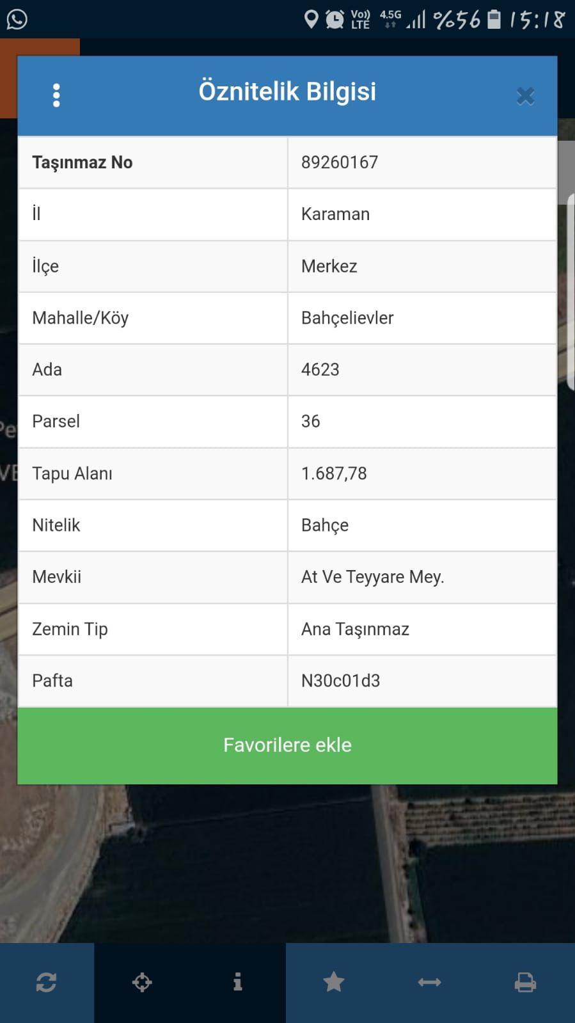
Task: Select the Pafta value N30c01d3
Action: (340, 681)
